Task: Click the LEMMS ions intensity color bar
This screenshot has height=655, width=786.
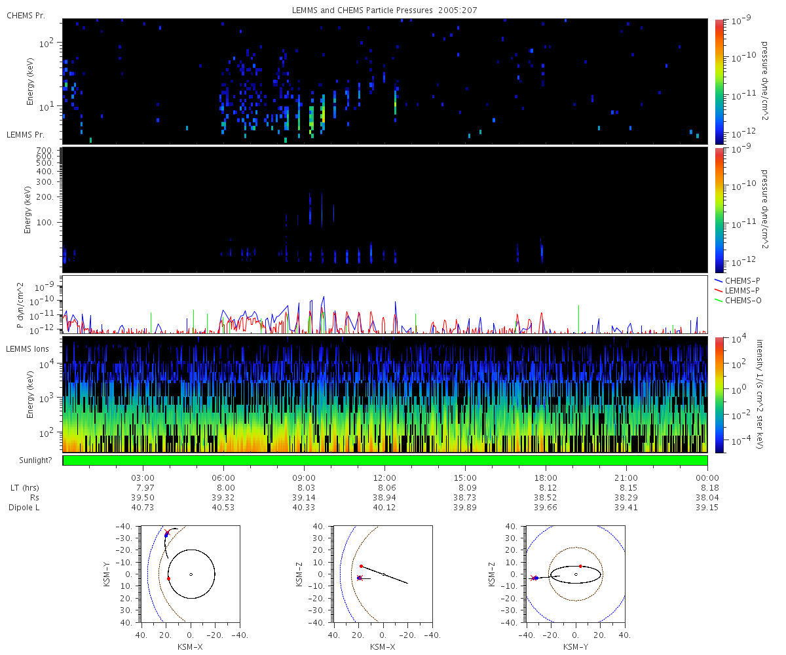Action: (719, 395)
